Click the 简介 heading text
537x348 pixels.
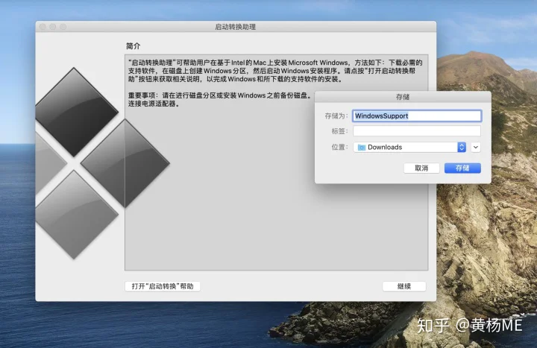[x=134, y=46]
